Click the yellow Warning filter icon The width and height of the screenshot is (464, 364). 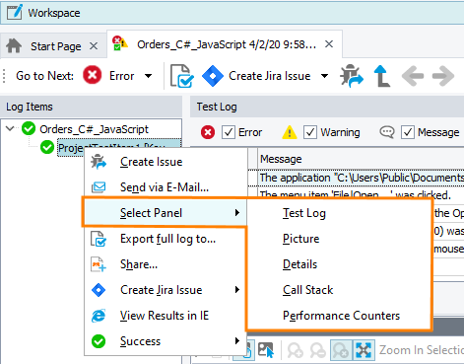coord(290,132)
